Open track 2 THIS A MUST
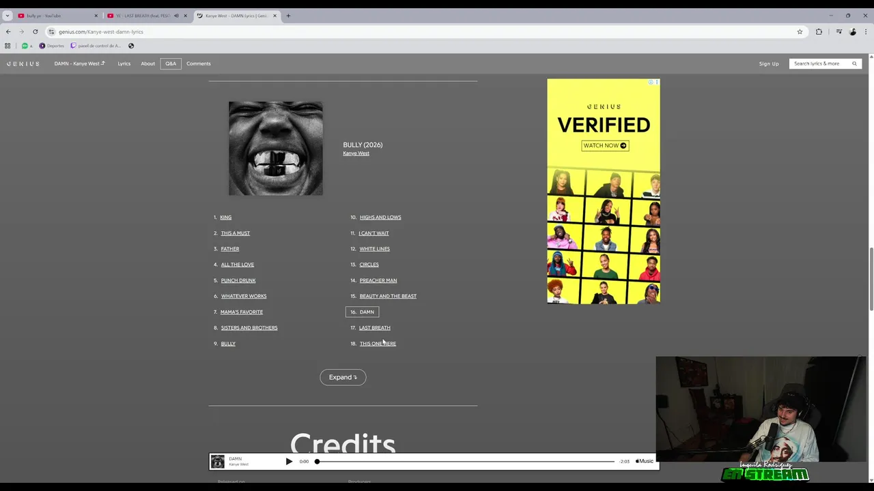 236,233
